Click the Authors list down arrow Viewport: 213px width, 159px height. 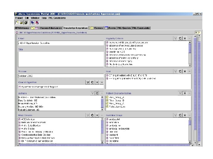102,110
